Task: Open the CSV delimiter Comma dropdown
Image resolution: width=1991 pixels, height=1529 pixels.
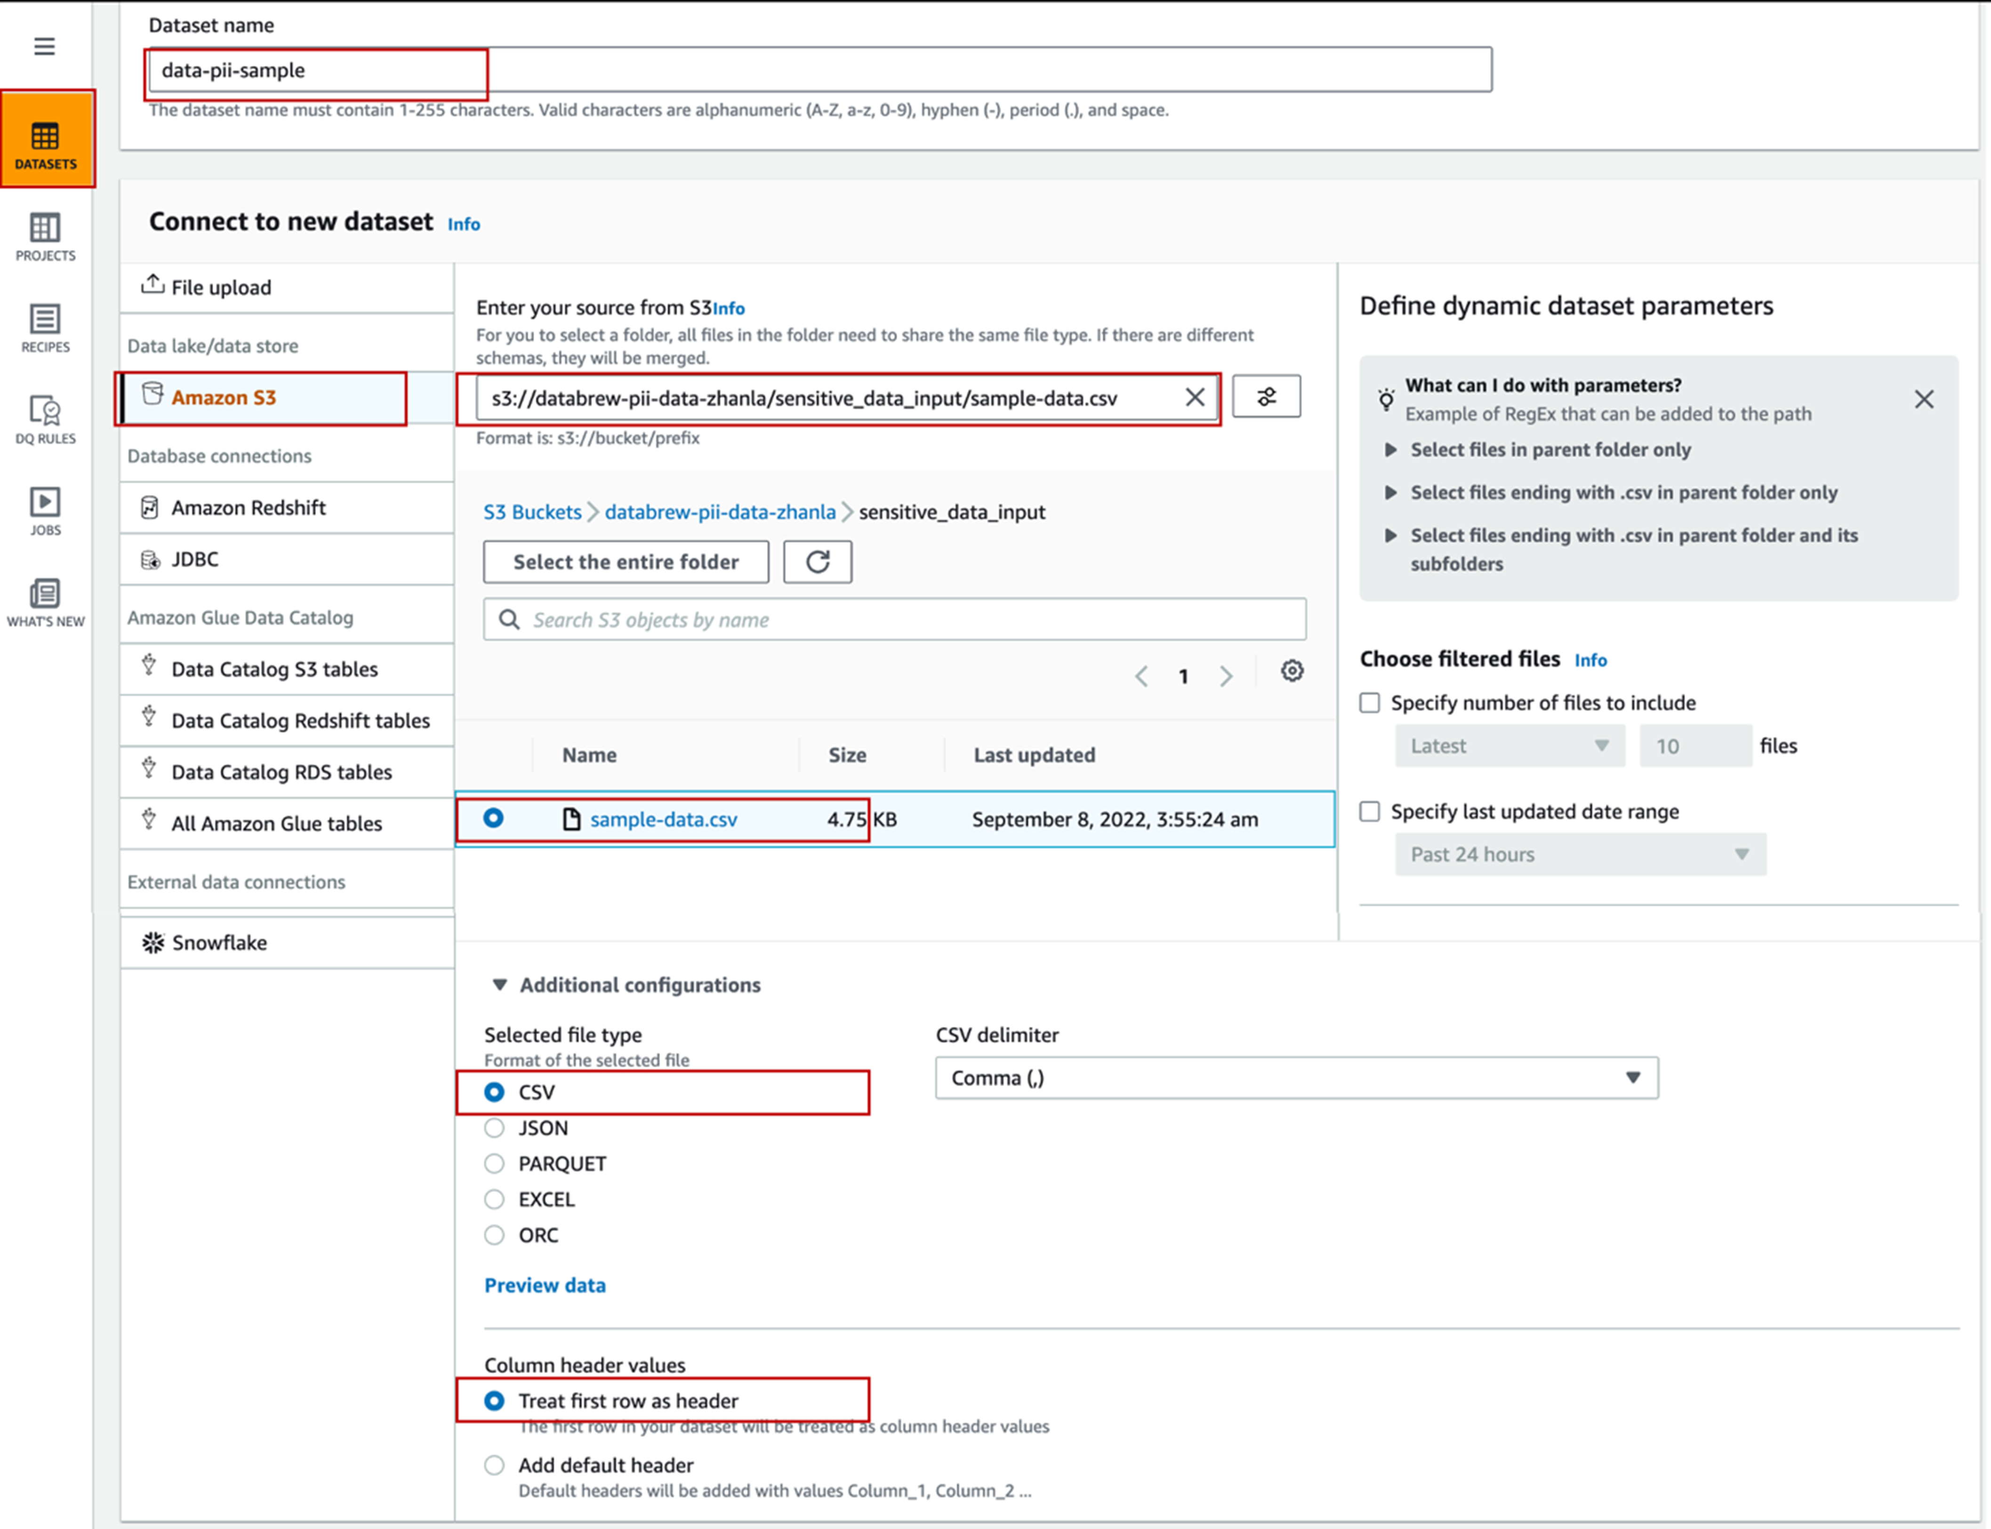Action: [x=1296, y=1078]
